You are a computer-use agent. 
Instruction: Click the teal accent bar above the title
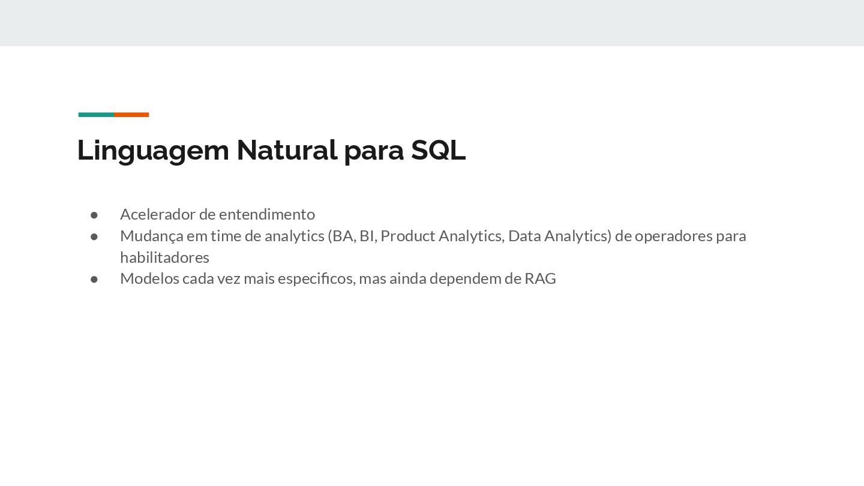(x=96, y=115)
